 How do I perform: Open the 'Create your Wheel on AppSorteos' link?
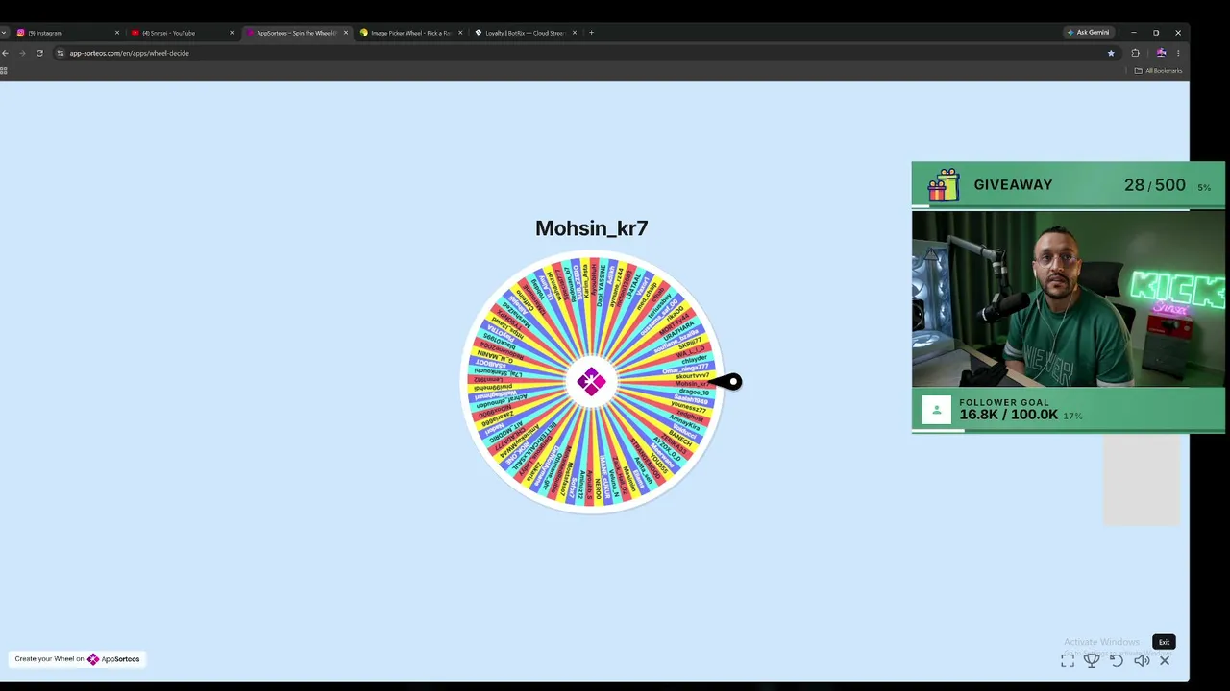[78, 659]
